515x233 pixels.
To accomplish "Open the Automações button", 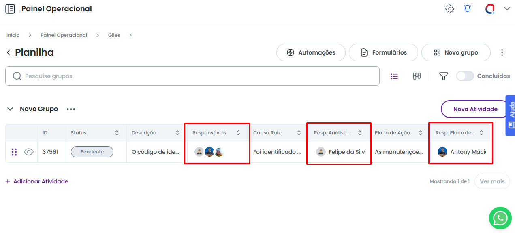I will click(x=311, y=52).
